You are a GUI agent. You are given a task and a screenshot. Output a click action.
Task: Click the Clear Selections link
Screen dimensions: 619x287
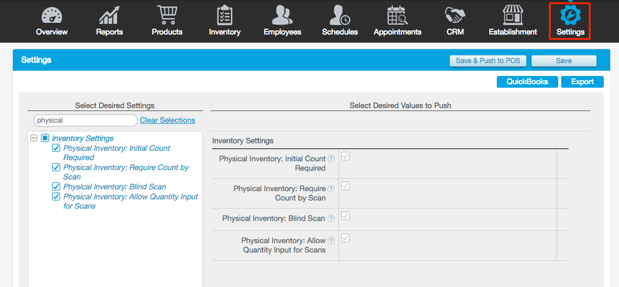coord(167,120)
